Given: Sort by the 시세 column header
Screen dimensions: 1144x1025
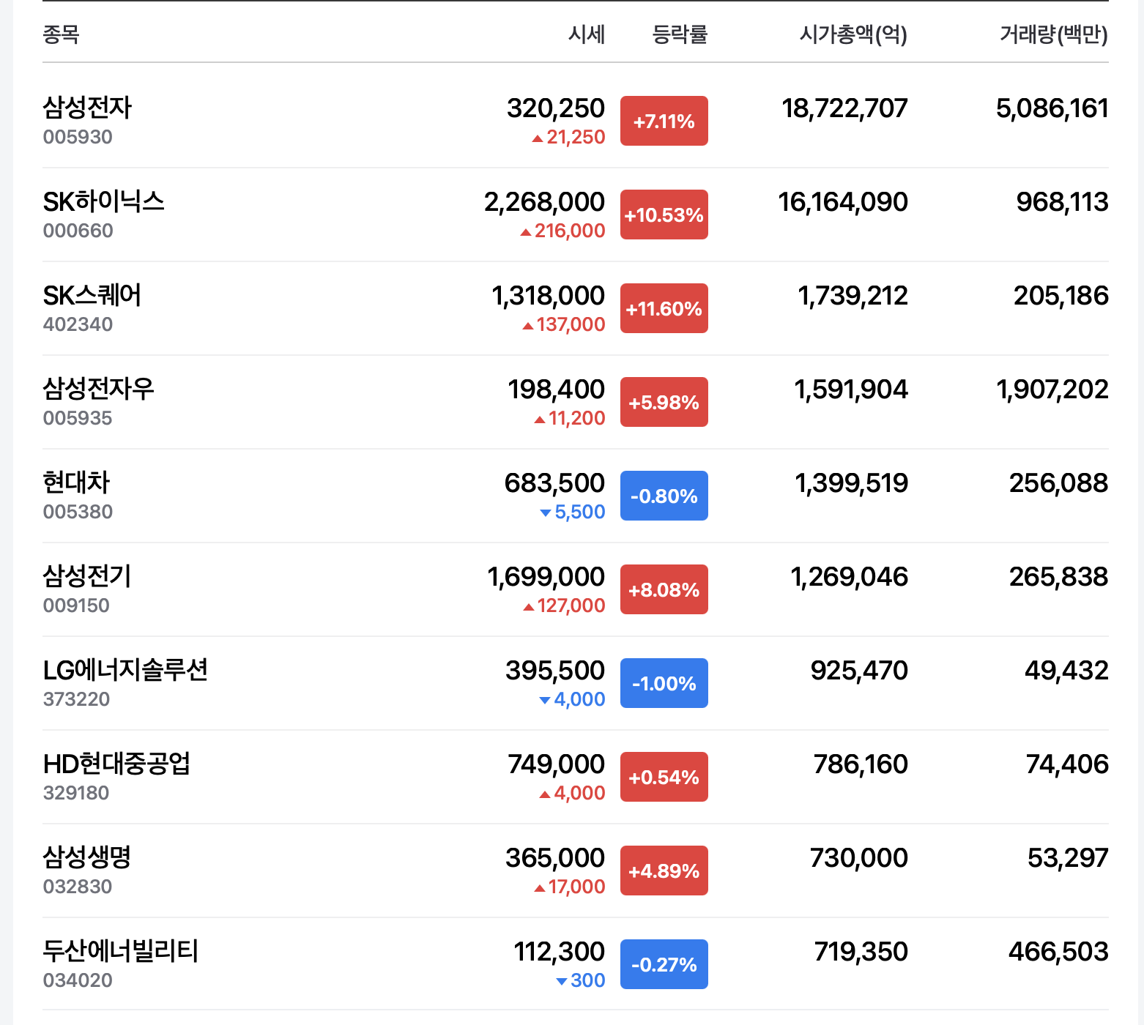Looking at the screenshot, I should coord(587,34).
